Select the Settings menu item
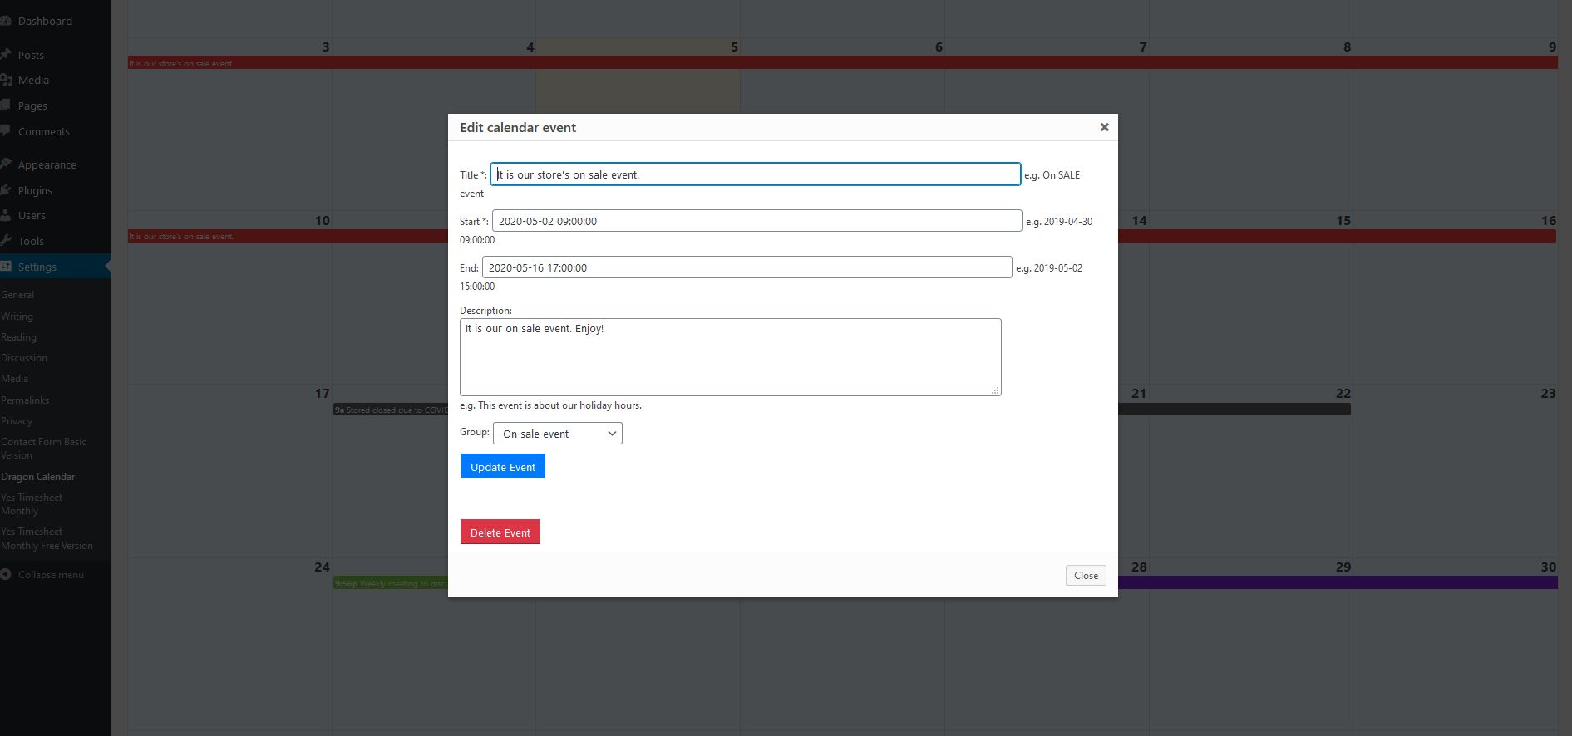Image resolution: width=1572 pixels, height=736 pixels. 55,267
